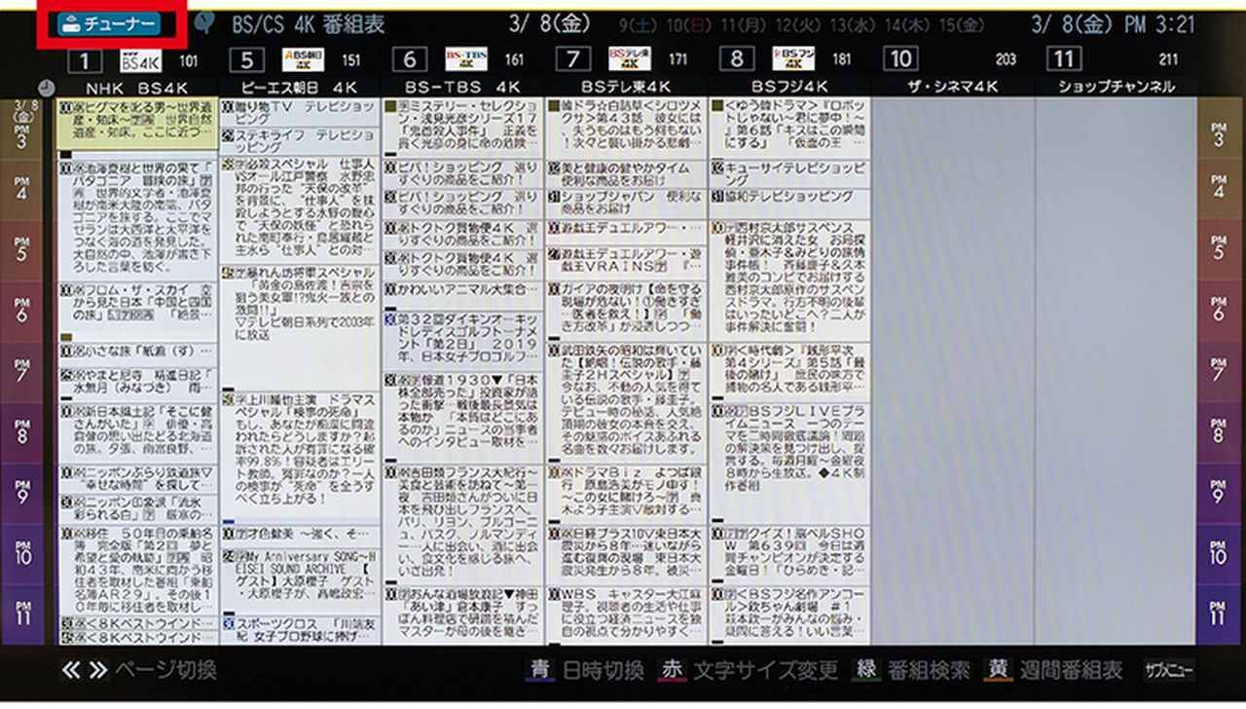Click the guide icon beside BS/CS 4K 番組表
This screenshot has width=1246, height=709.
point(204,24)
